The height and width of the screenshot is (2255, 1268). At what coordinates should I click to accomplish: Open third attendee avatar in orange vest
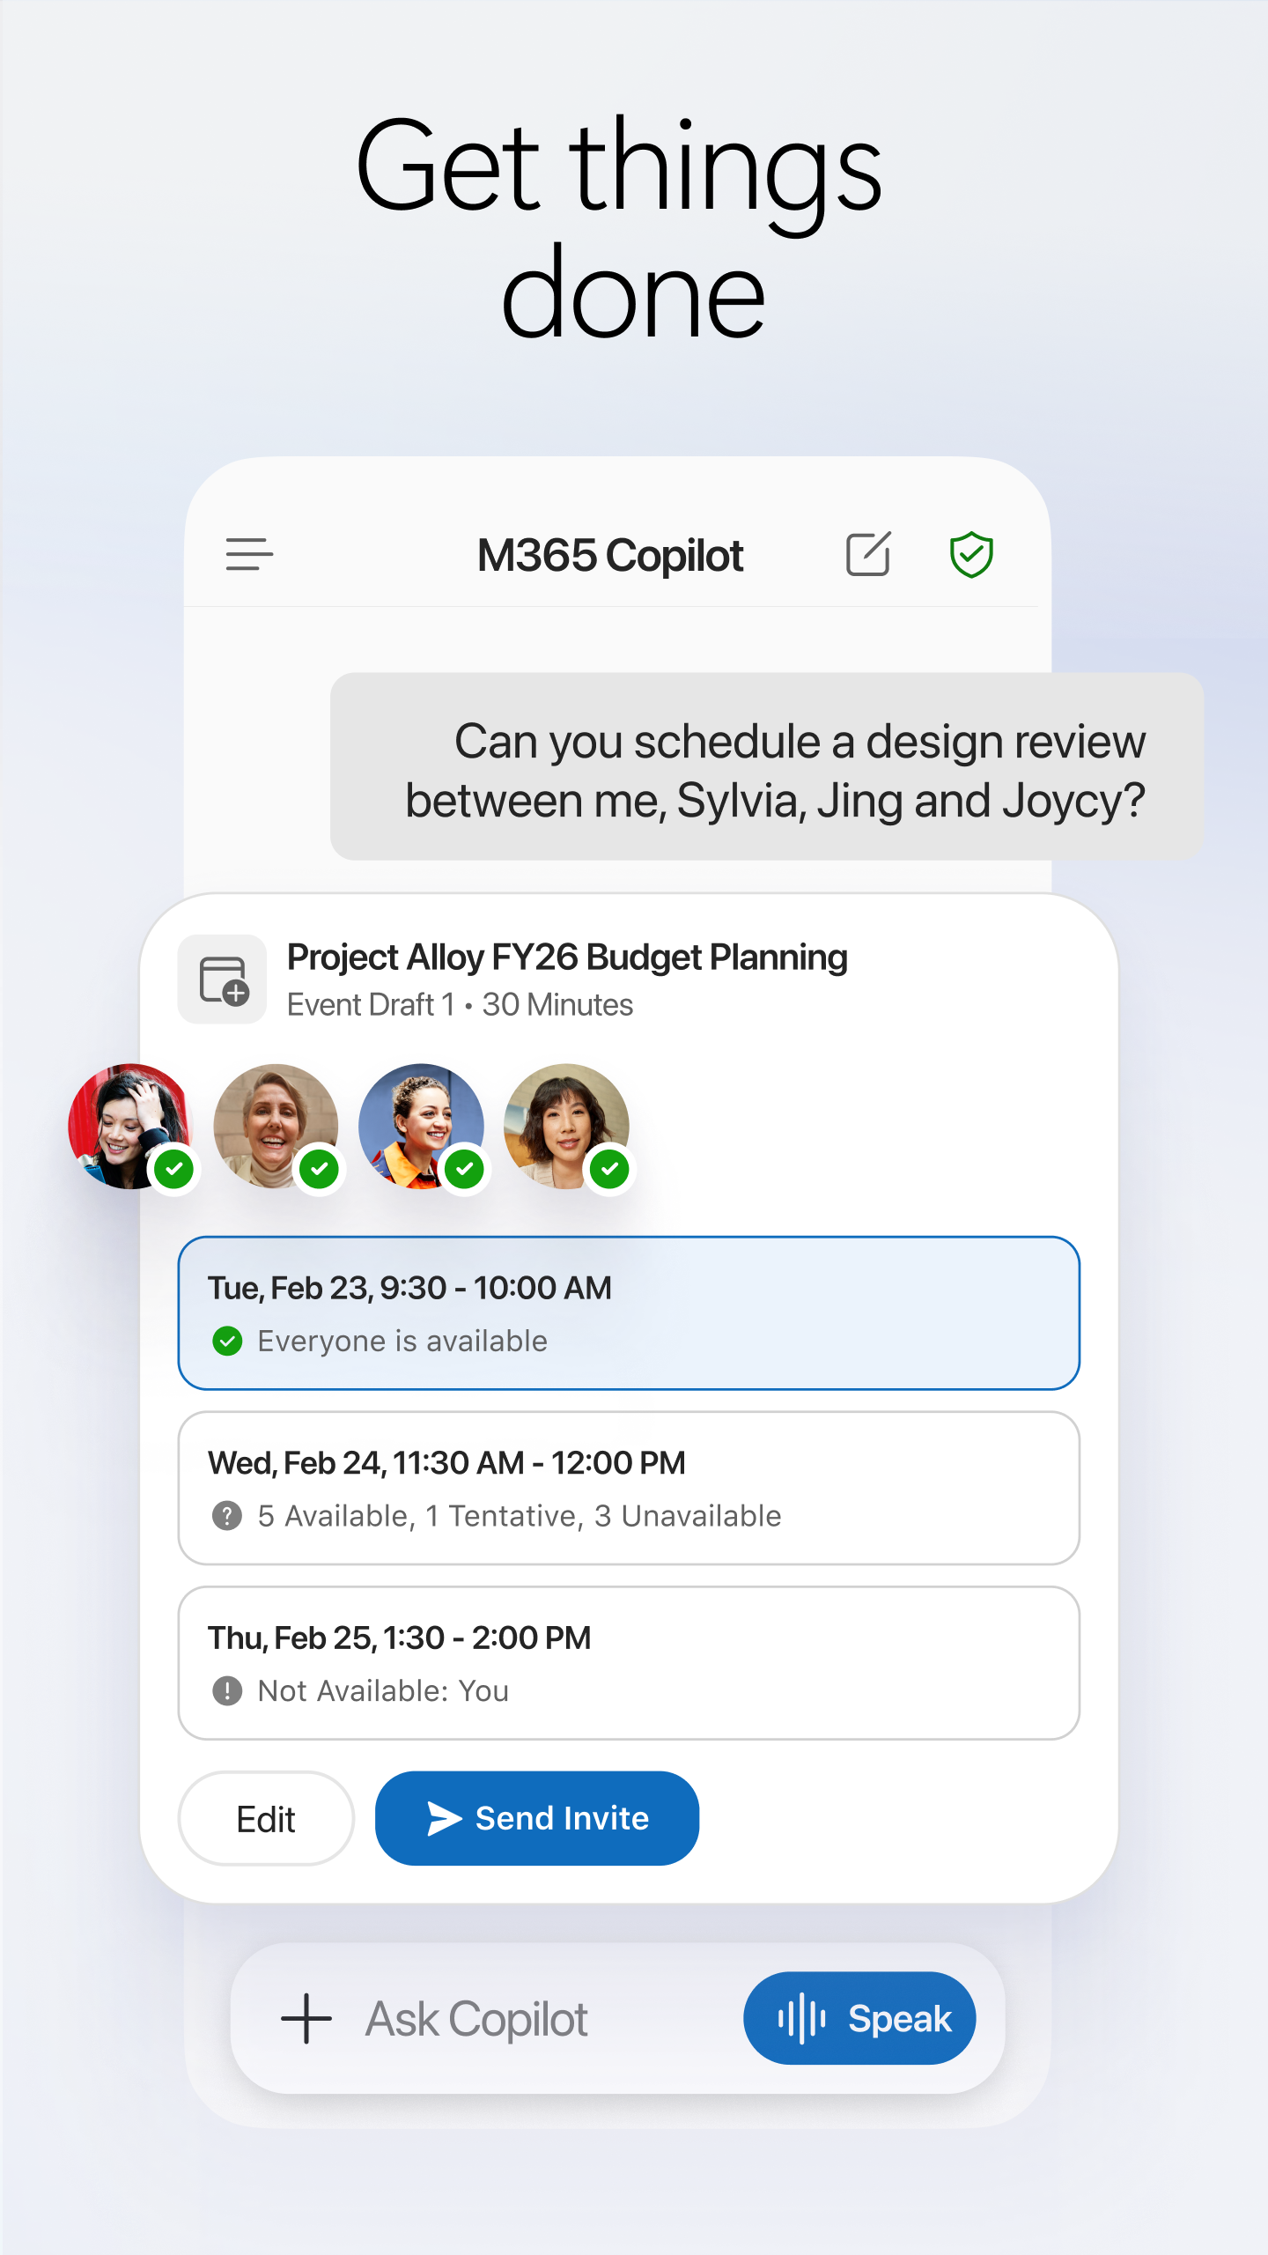pos(421,1127)
